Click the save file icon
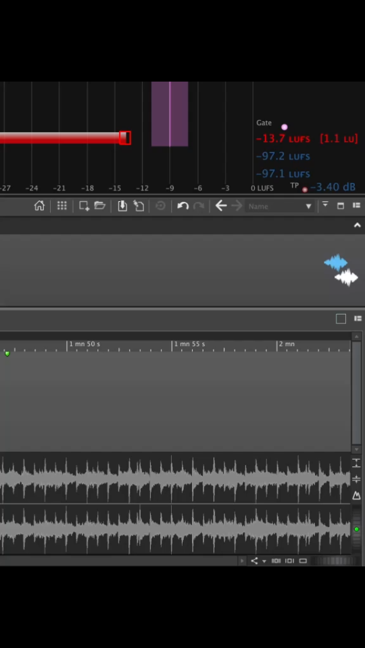 [x=122, y=206]
